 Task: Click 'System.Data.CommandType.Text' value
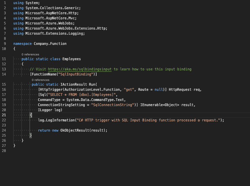click(95, 100)
